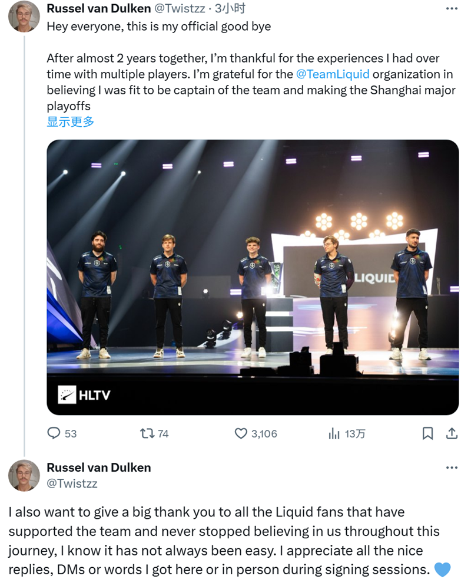This screenshot has width=471, height=579.
Task: Click the reply comment icon
Action: click(x=54, y=433)
